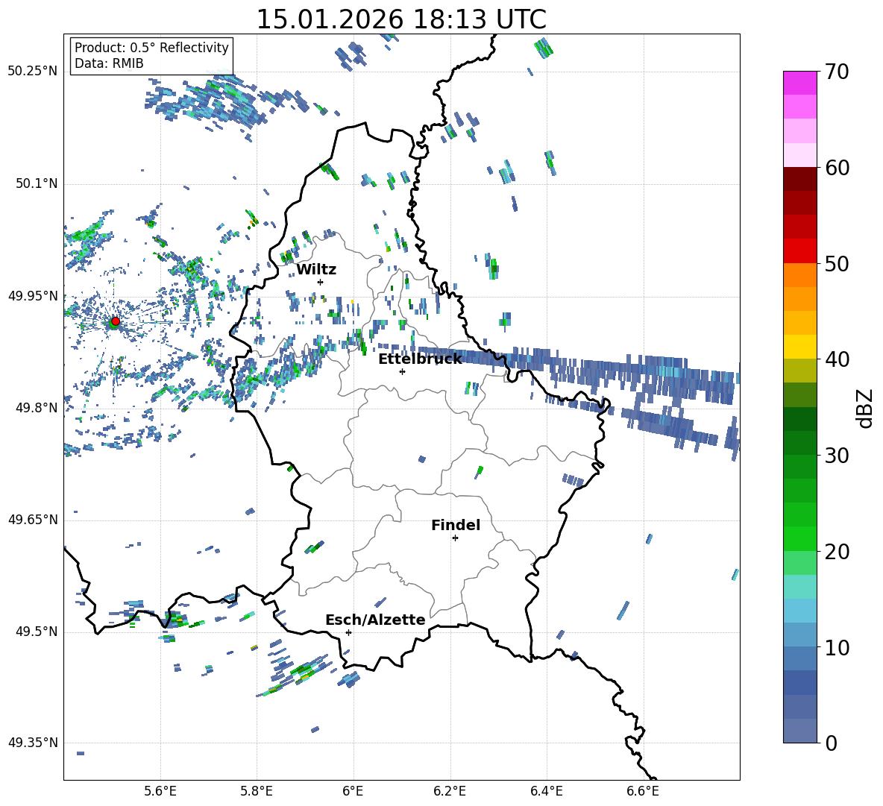Click the 5.6°E longitude label
The width and height of the screenshot is (883, 806).
tap(160, 791)
